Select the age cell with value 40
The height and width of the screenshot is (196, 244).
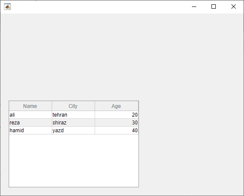[116, 131]
